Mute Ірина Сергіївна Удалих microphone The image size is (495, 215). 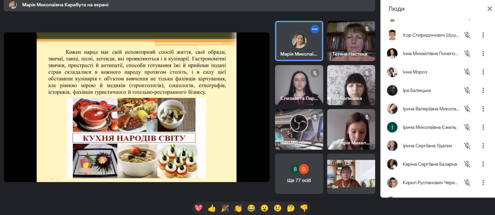tap(467, 146)
